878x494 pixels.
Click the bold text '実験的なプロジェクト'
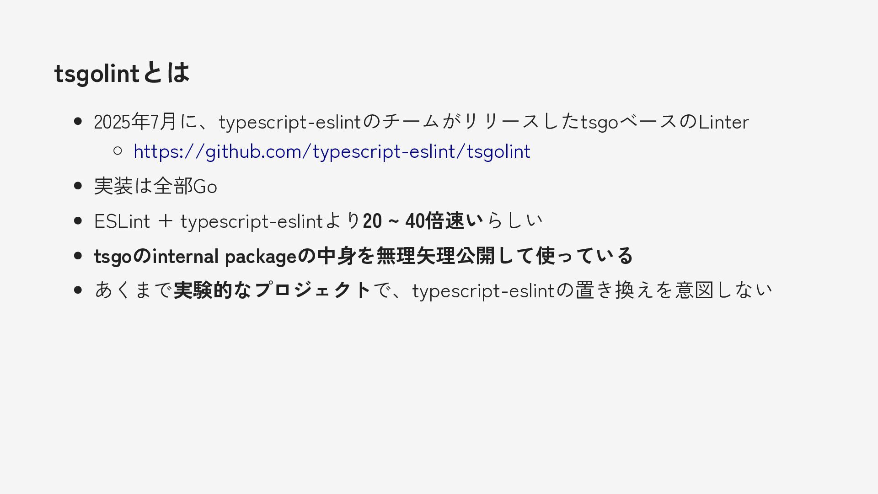pos(273,290)
